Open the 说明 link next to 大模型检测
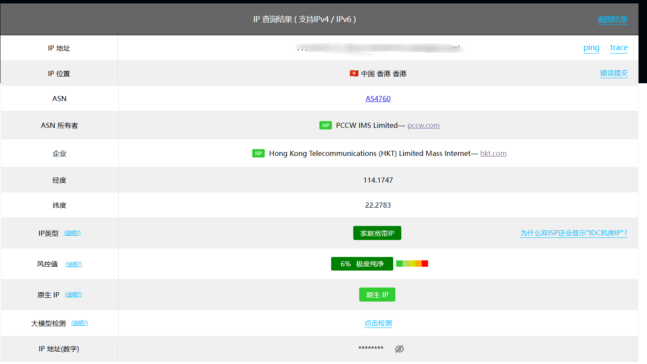The image size is (647, 364). [x=79, y=323]
